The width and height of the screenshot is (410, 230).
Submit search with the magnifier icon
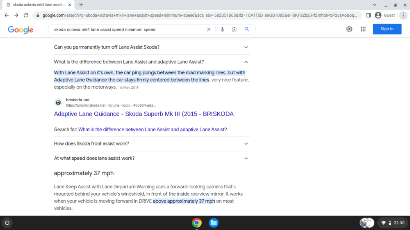tap(247, 29)
